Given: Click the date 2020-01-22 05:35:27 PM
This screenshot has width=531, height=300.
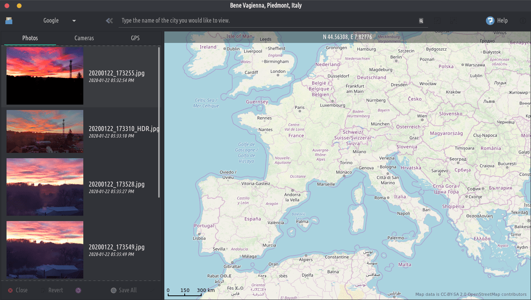Looking at the screenshot, I should pyautogui.click(x=111, y=192).
